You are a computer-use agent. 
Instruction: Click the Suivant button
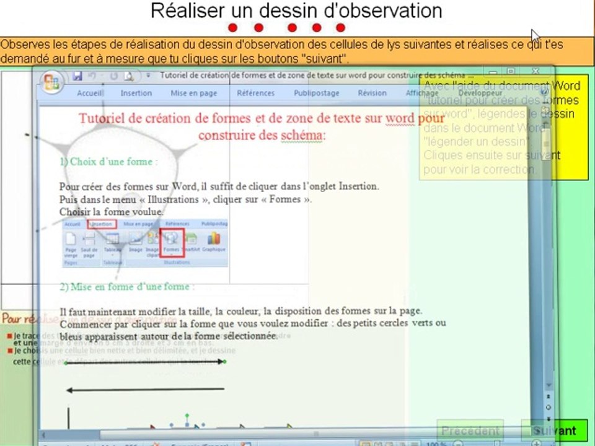(554, 431)
